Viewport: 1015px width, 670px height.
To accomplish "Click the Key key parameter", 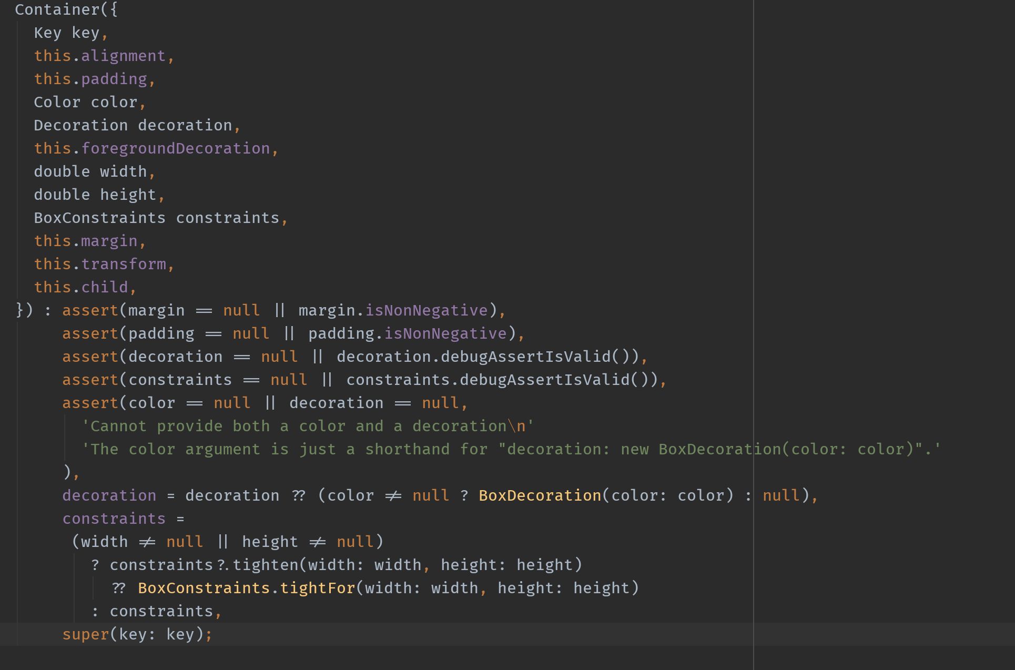I will point(67,33).
